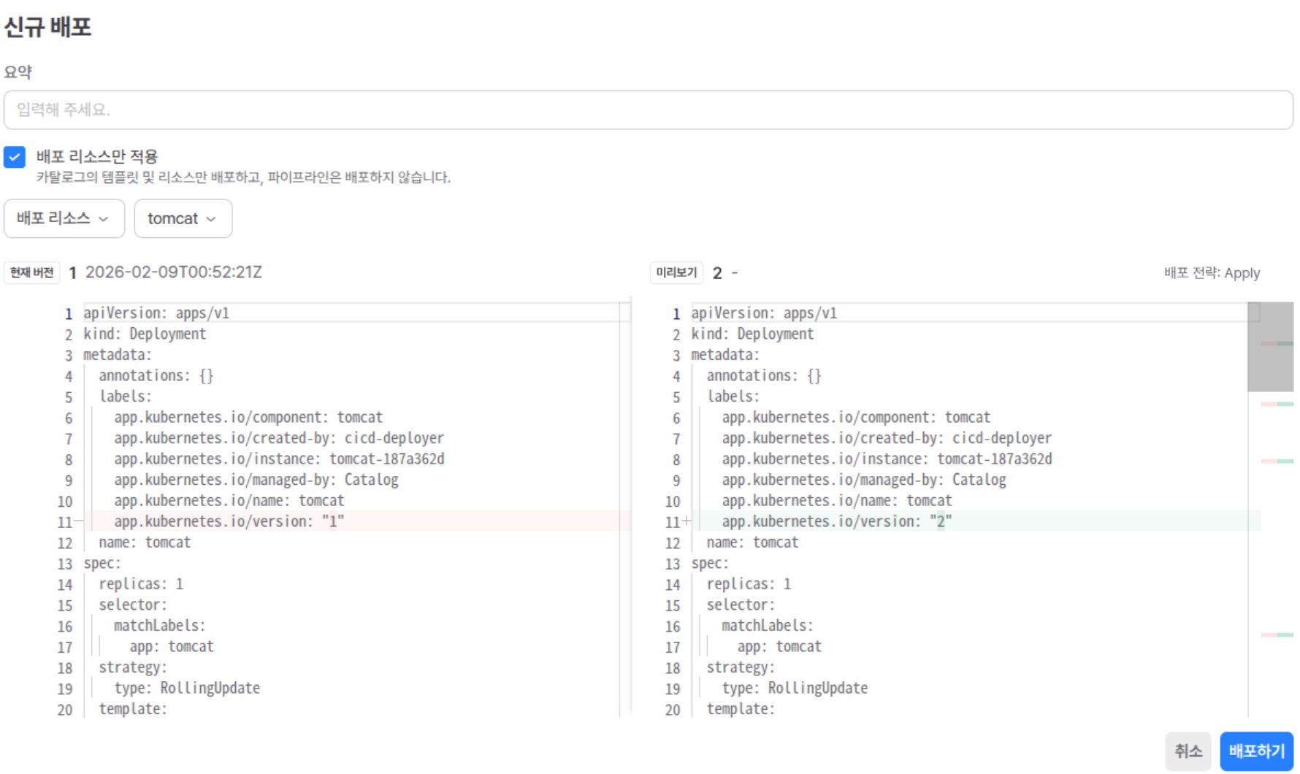Click the 미리보기 badge
The image size is (1300, 774).
[x=676, y=272]
